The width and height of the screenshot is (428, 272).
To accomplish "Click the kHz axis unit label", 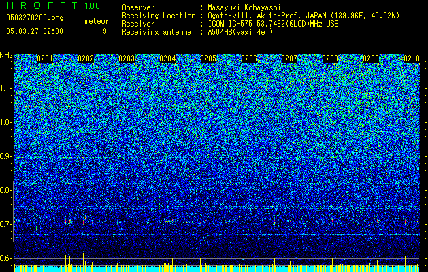I will [6, 55].
